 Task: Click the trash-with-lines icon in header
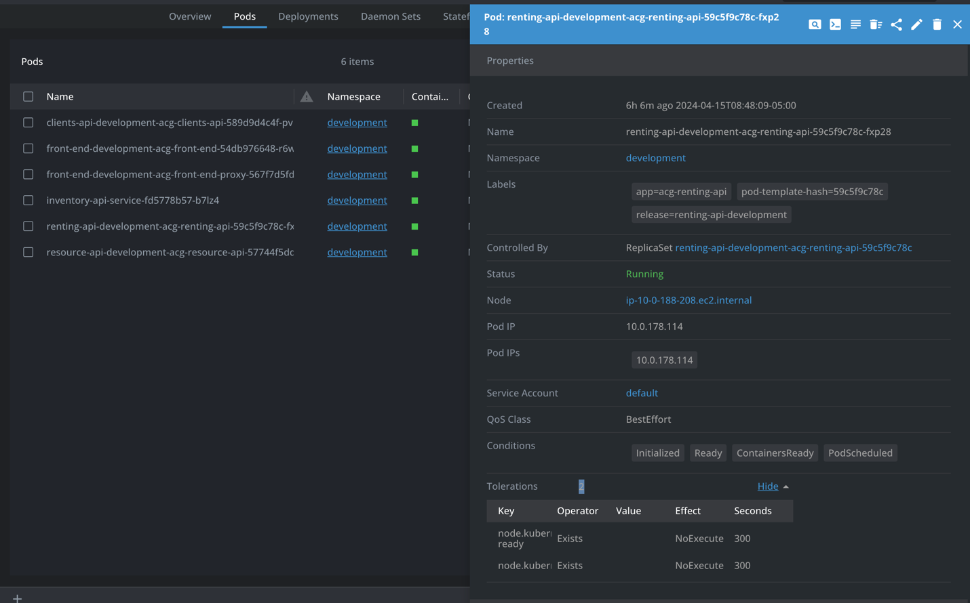point(876,24)
